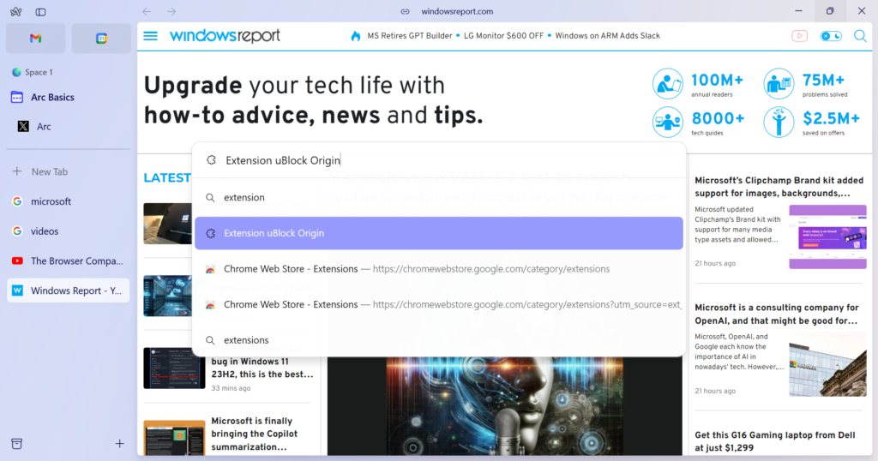Open the Windows Report hamburger menu
This screenshot has height=461, width=878.
[x=151, y=36]
